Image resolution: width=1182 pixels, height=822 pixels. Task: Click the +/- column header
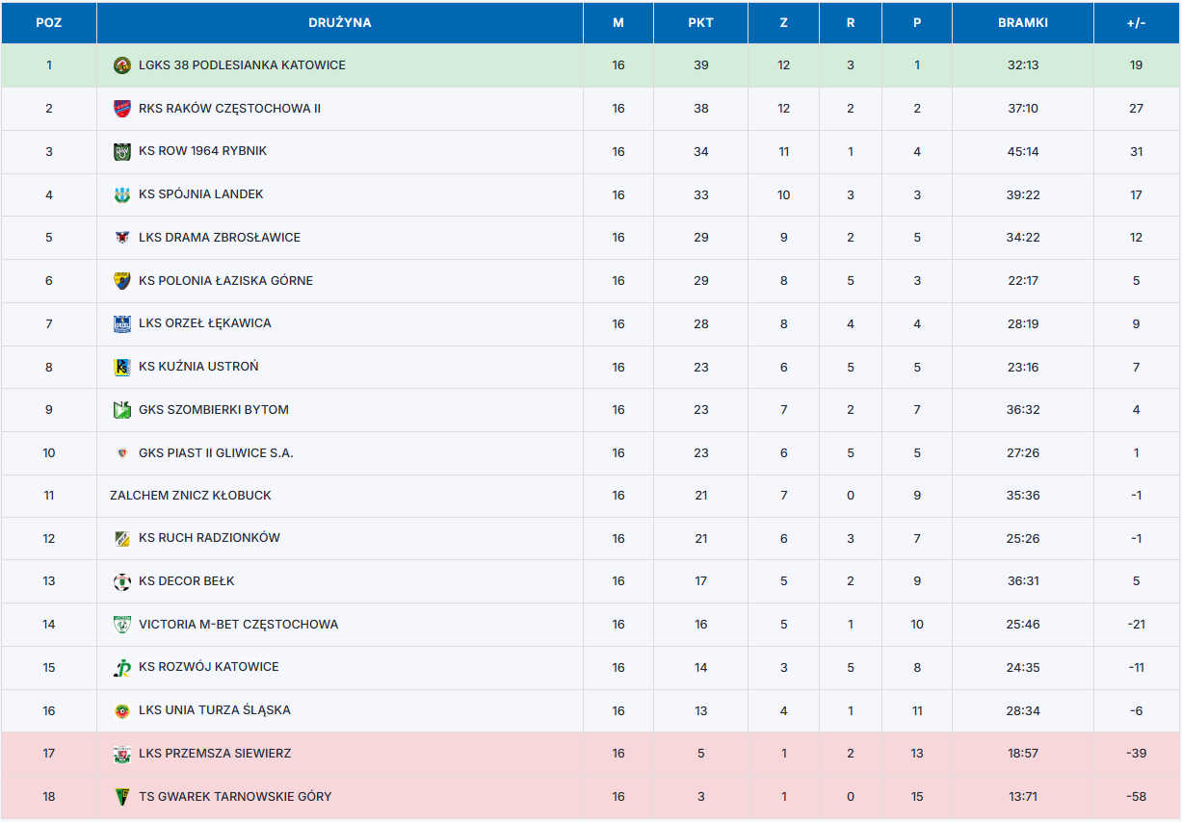[x=1136, y=23]
